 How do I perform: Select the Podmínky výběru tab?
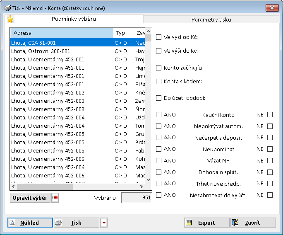[x=74, y=19]
